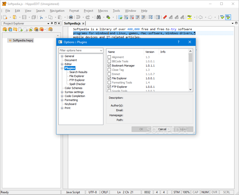Viewport: 239px width, 195px height.
Task: Expand the Formatting options node
Action: [62, 100]
